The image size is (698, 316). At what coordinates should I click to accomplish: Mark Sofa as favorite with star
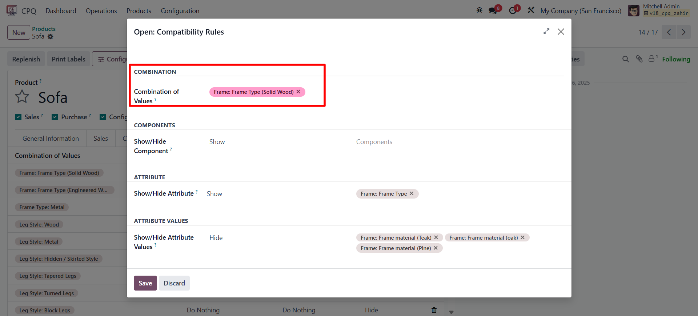(x=22, y=97)
